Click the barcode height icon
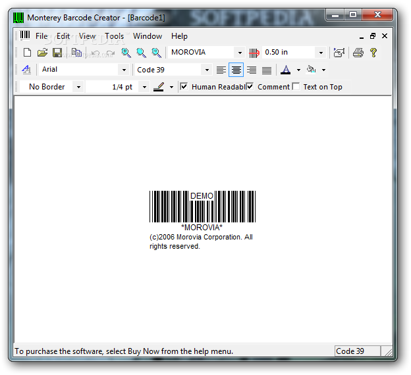The width and height of the screenshot is (411, 375). [x=254, y=53]
